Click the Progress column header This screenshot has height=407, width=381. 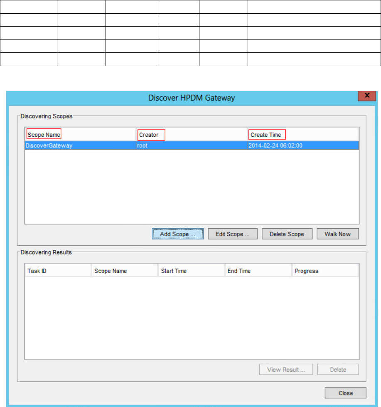click(306, 271)
